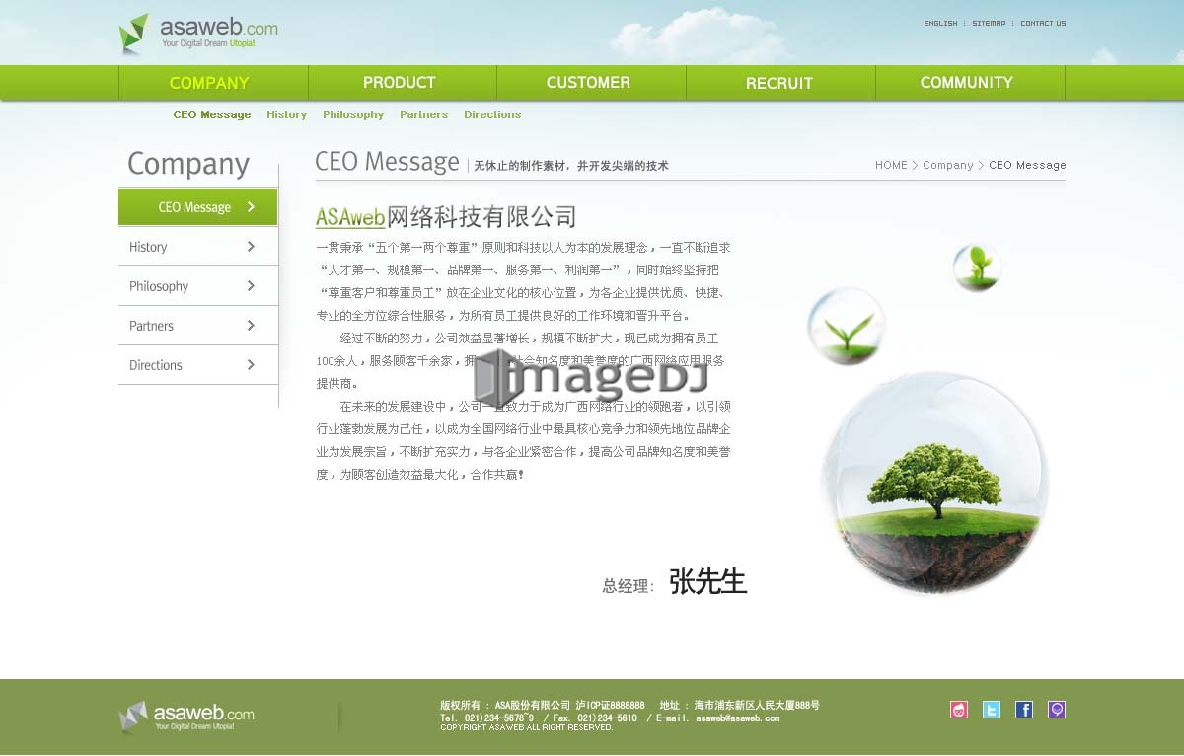Open the PRODUCT main menu
The width and height of the screenshot is (1184, 756).
click(x=399, y=83)
